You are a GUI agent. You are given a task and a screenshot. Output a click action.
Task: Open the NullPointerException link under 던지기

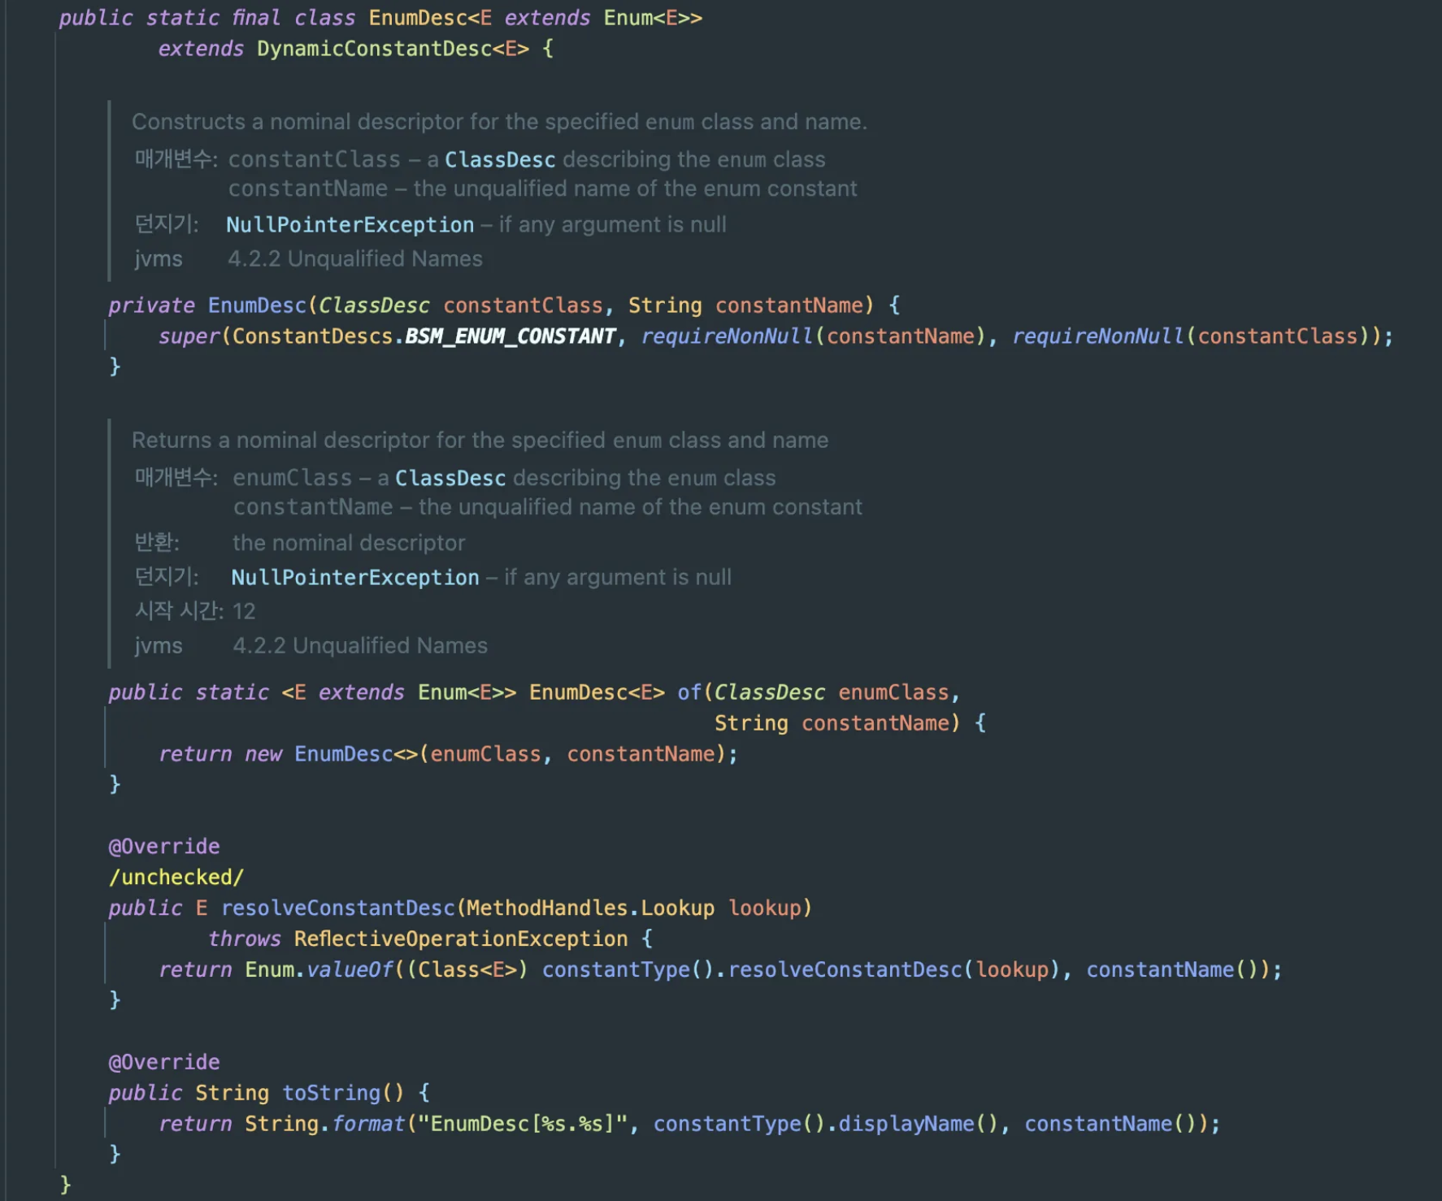[x=351, y=224]
